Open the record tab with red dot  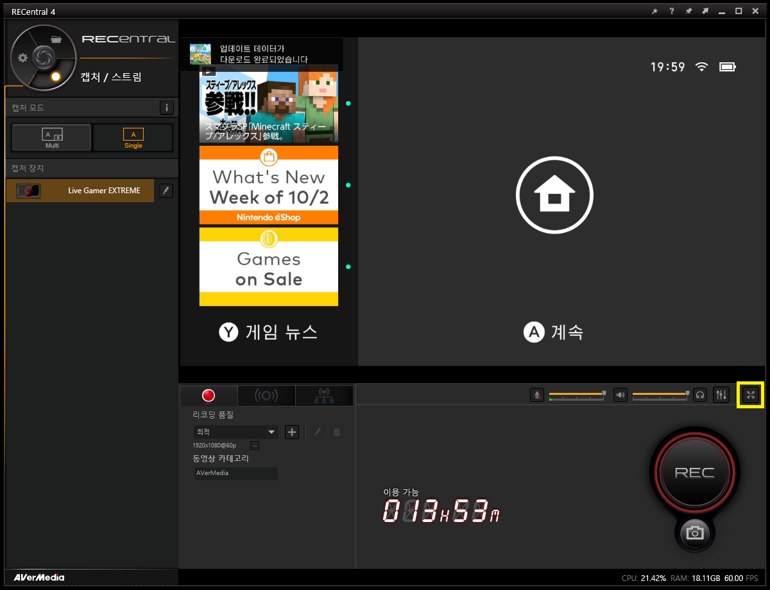[209, 395]
